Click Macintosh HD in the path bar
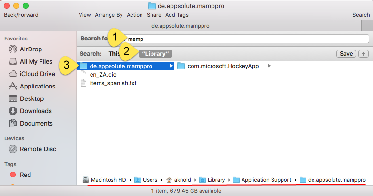This screenshot has height=196, width=373. pos(104,180)
